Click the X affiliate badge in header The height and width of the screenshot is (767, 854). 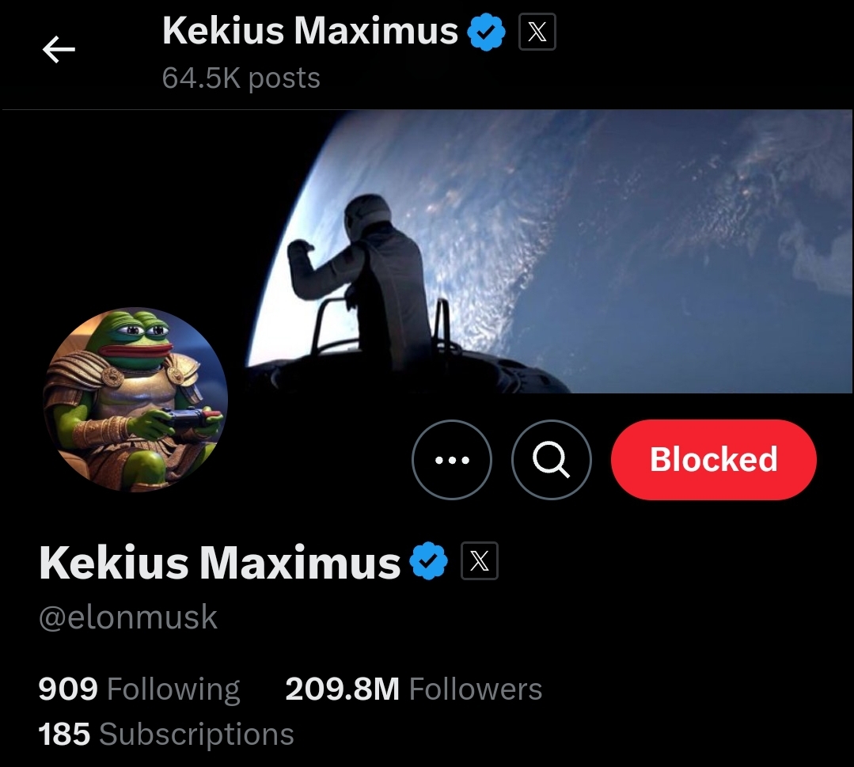[x=537, y=32]
